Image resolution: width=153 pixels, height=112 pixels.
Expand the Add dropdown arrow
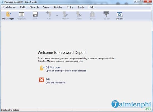pyautogui.click(x=57, y=16)
